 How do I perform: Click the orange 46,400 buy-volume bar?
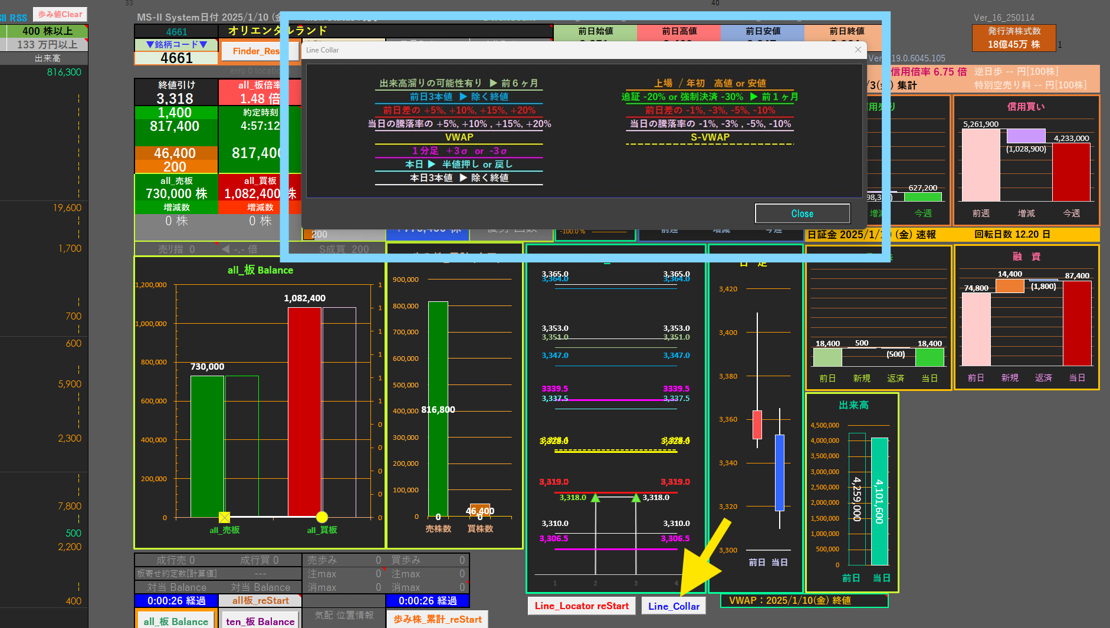[x=480, y=511]
